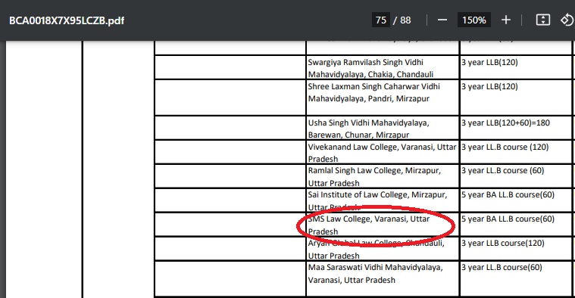Select Ramlal Singh Law College, Mirzapur cell
This screenshot has height=298, width=575.
[383, 176]
